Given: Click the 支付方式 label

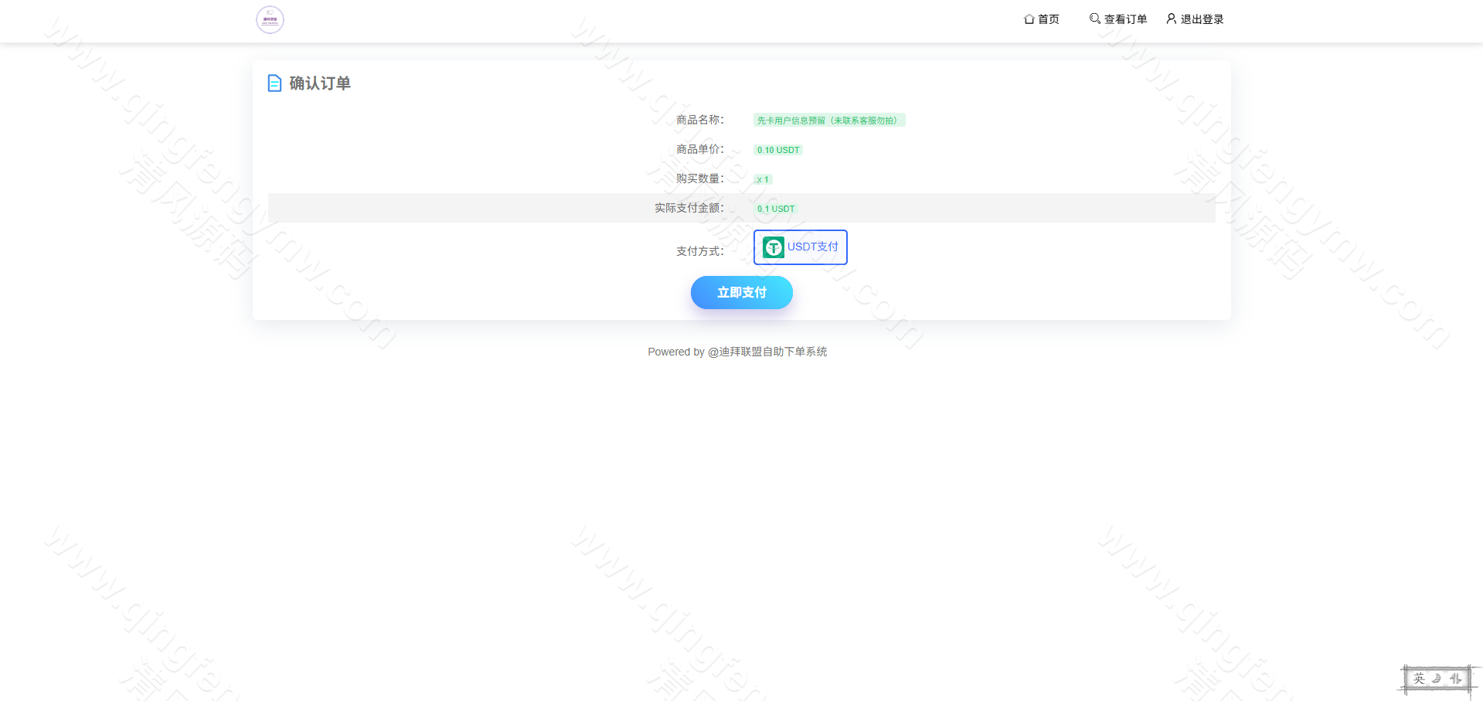Looking at the screenshot, I should pyautogui.click(x=700, y=251).
